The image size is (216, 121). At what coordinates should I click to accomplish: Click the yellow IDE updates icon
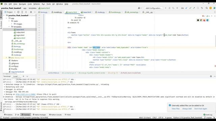pyautogui.click(x=211, y=8)
